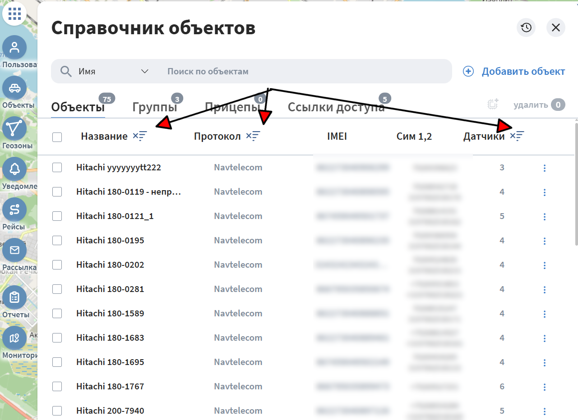Select the checkbox next to Hitachi 180-1767
This screenshot has width=578, height=420.
point(57,387)
